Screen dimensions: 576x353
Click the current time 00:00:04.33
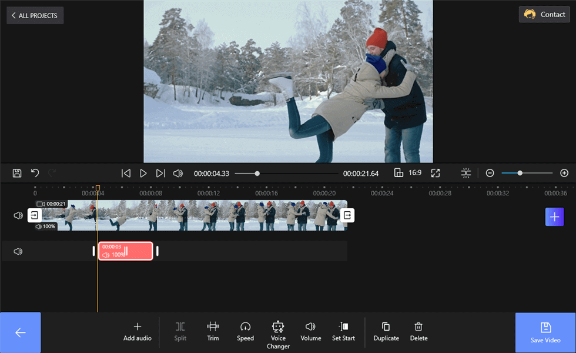212,174
